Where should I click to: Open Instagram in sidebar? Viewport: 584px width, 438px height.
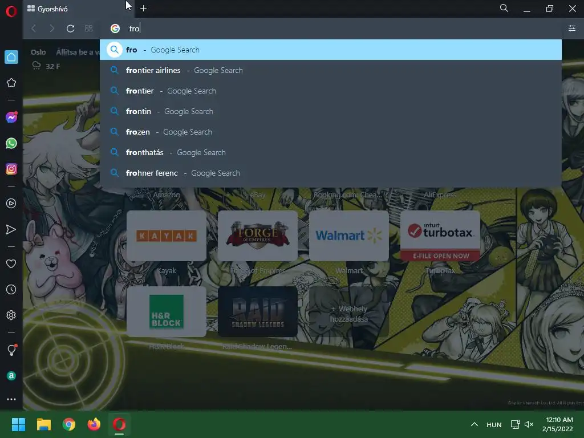pyautogui.click(x=11, y=169)
